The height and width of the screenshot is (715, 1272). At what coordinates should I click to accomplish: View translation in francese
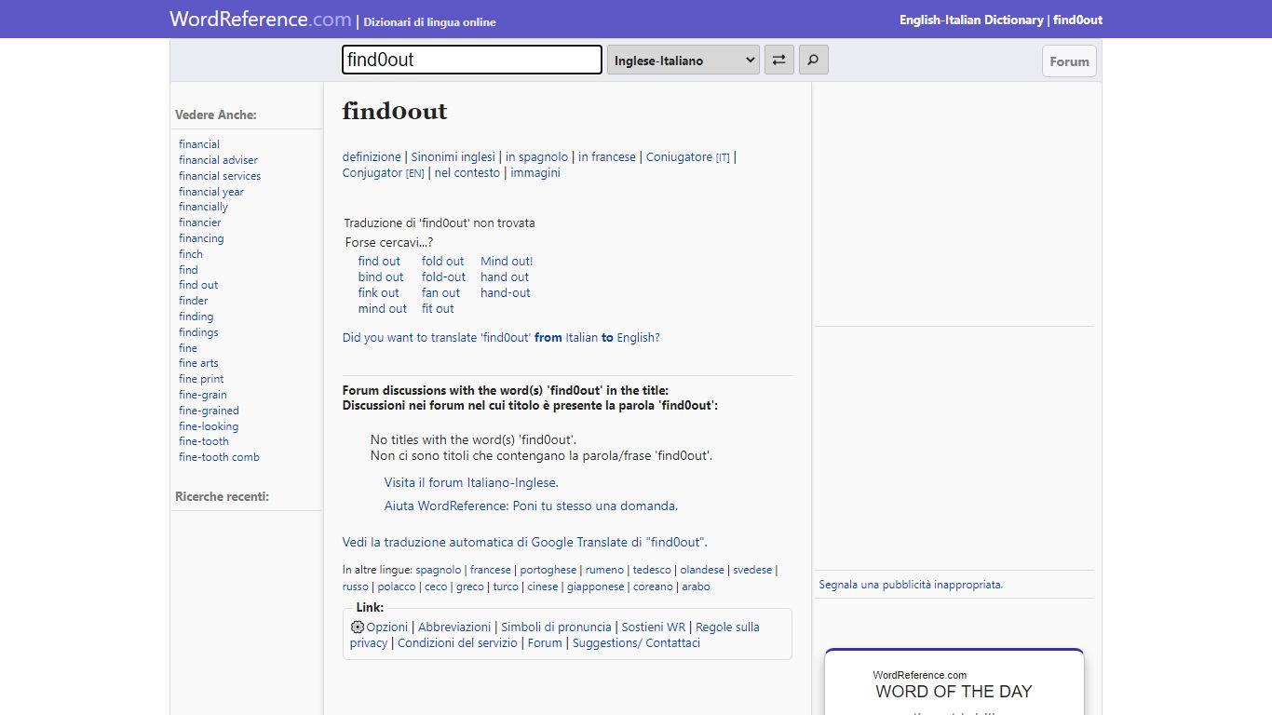(607, 157)
